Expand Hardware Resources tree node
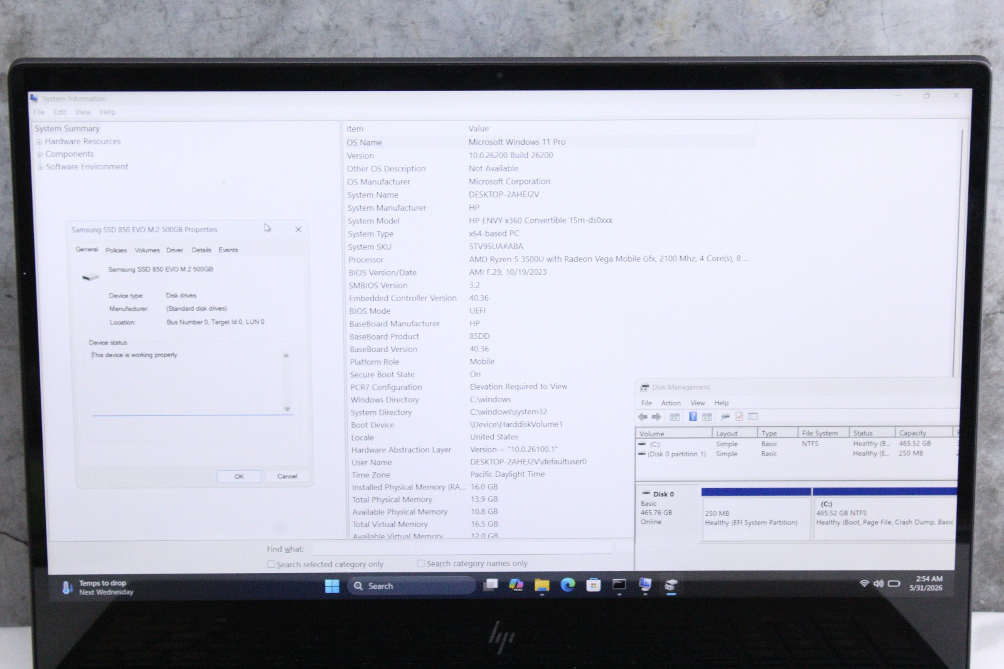The width and height of the screenshot is (1004, 669). [x=40, y=142]
